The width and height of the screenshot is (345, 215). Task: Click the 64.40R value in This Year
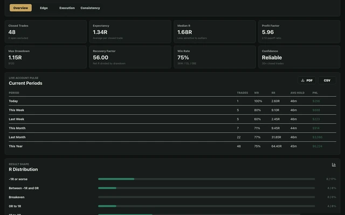pos(277,146)
